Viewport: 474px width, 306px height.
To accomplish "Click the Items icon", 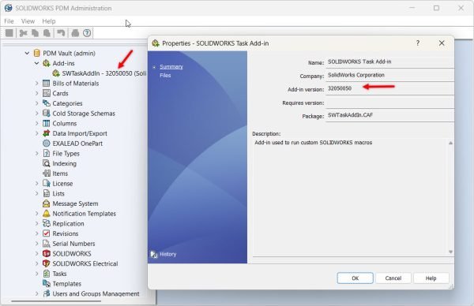I will tap(47, 174).
